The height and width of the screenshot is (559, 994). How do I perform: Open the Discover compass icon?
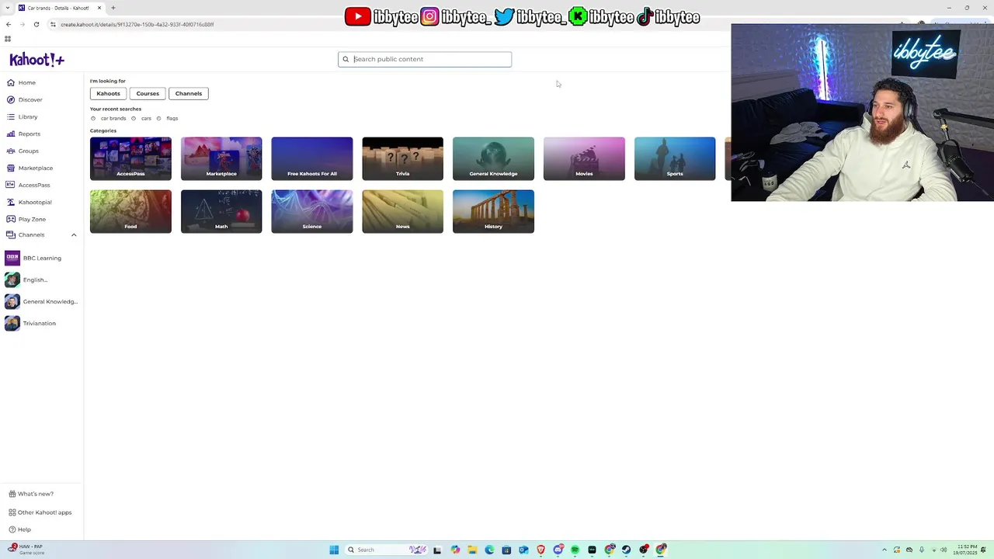click(11, 99)
